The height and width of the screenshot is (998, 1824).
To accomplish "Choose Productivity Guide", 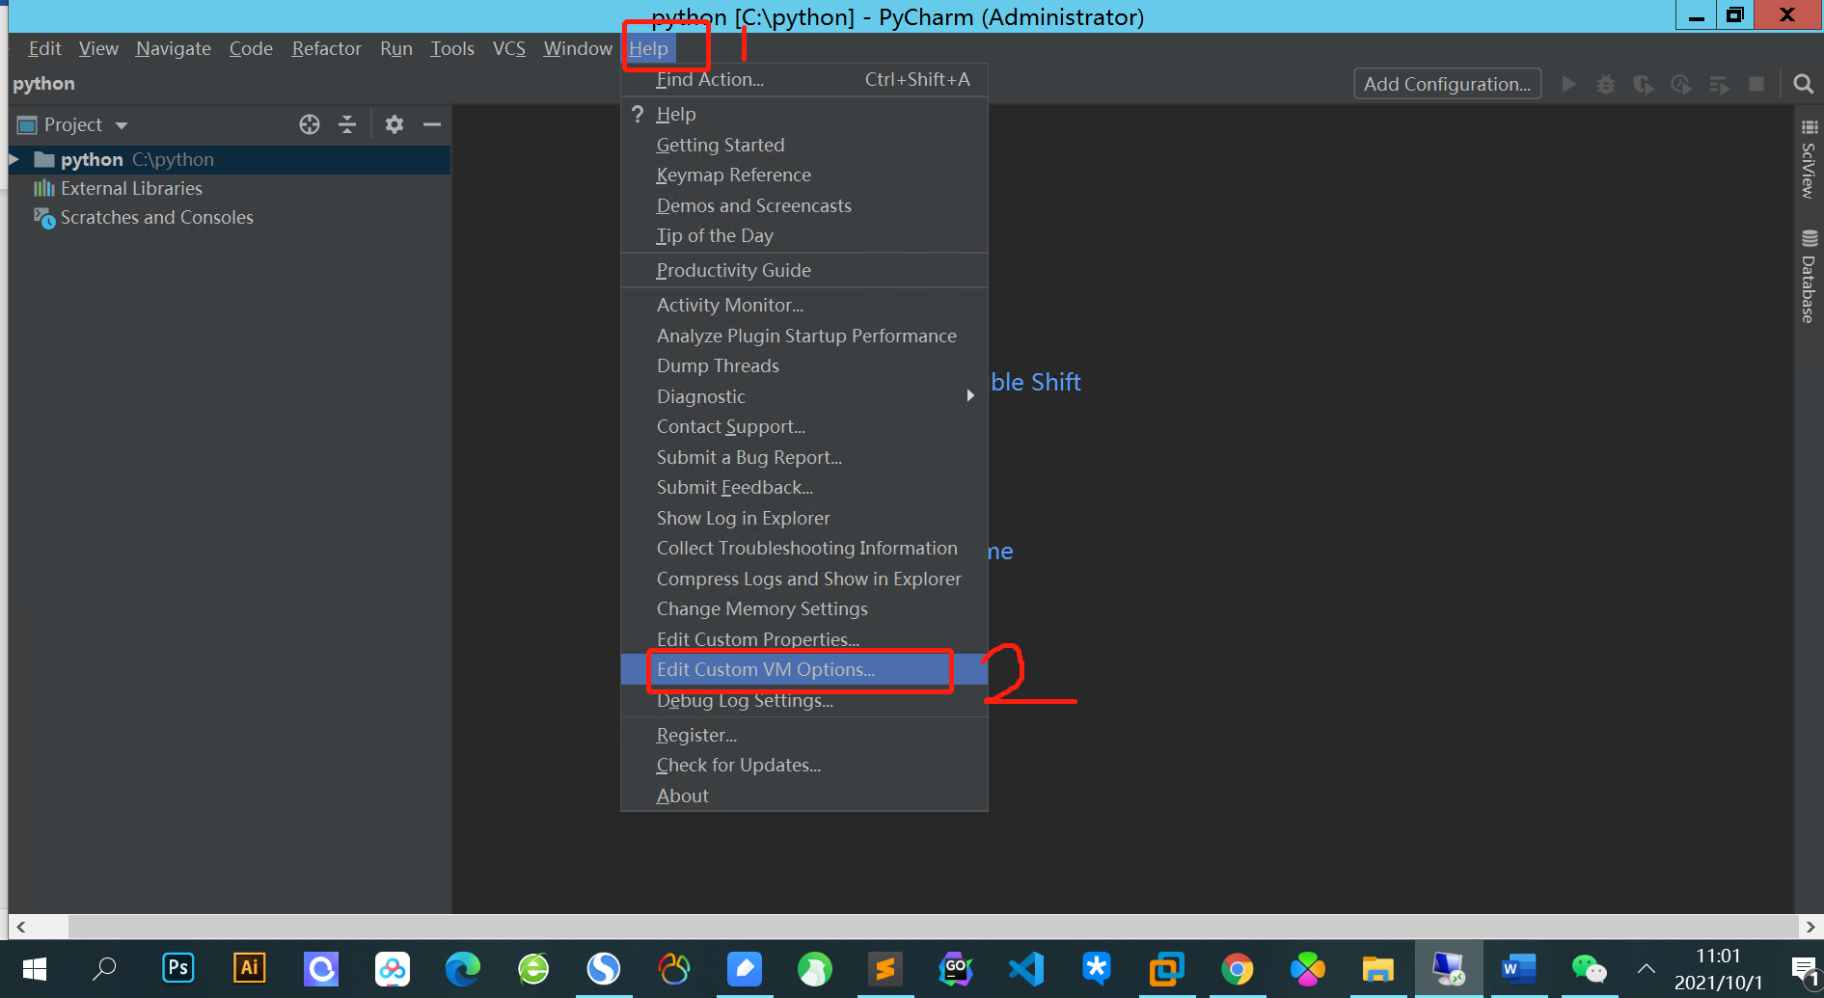I will point(804,270).
